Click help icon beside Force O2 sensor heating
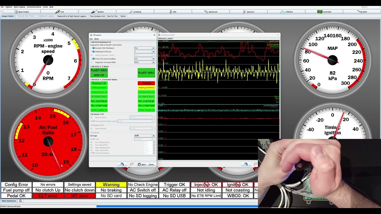The image size is (381, 214). coord(93,59)
